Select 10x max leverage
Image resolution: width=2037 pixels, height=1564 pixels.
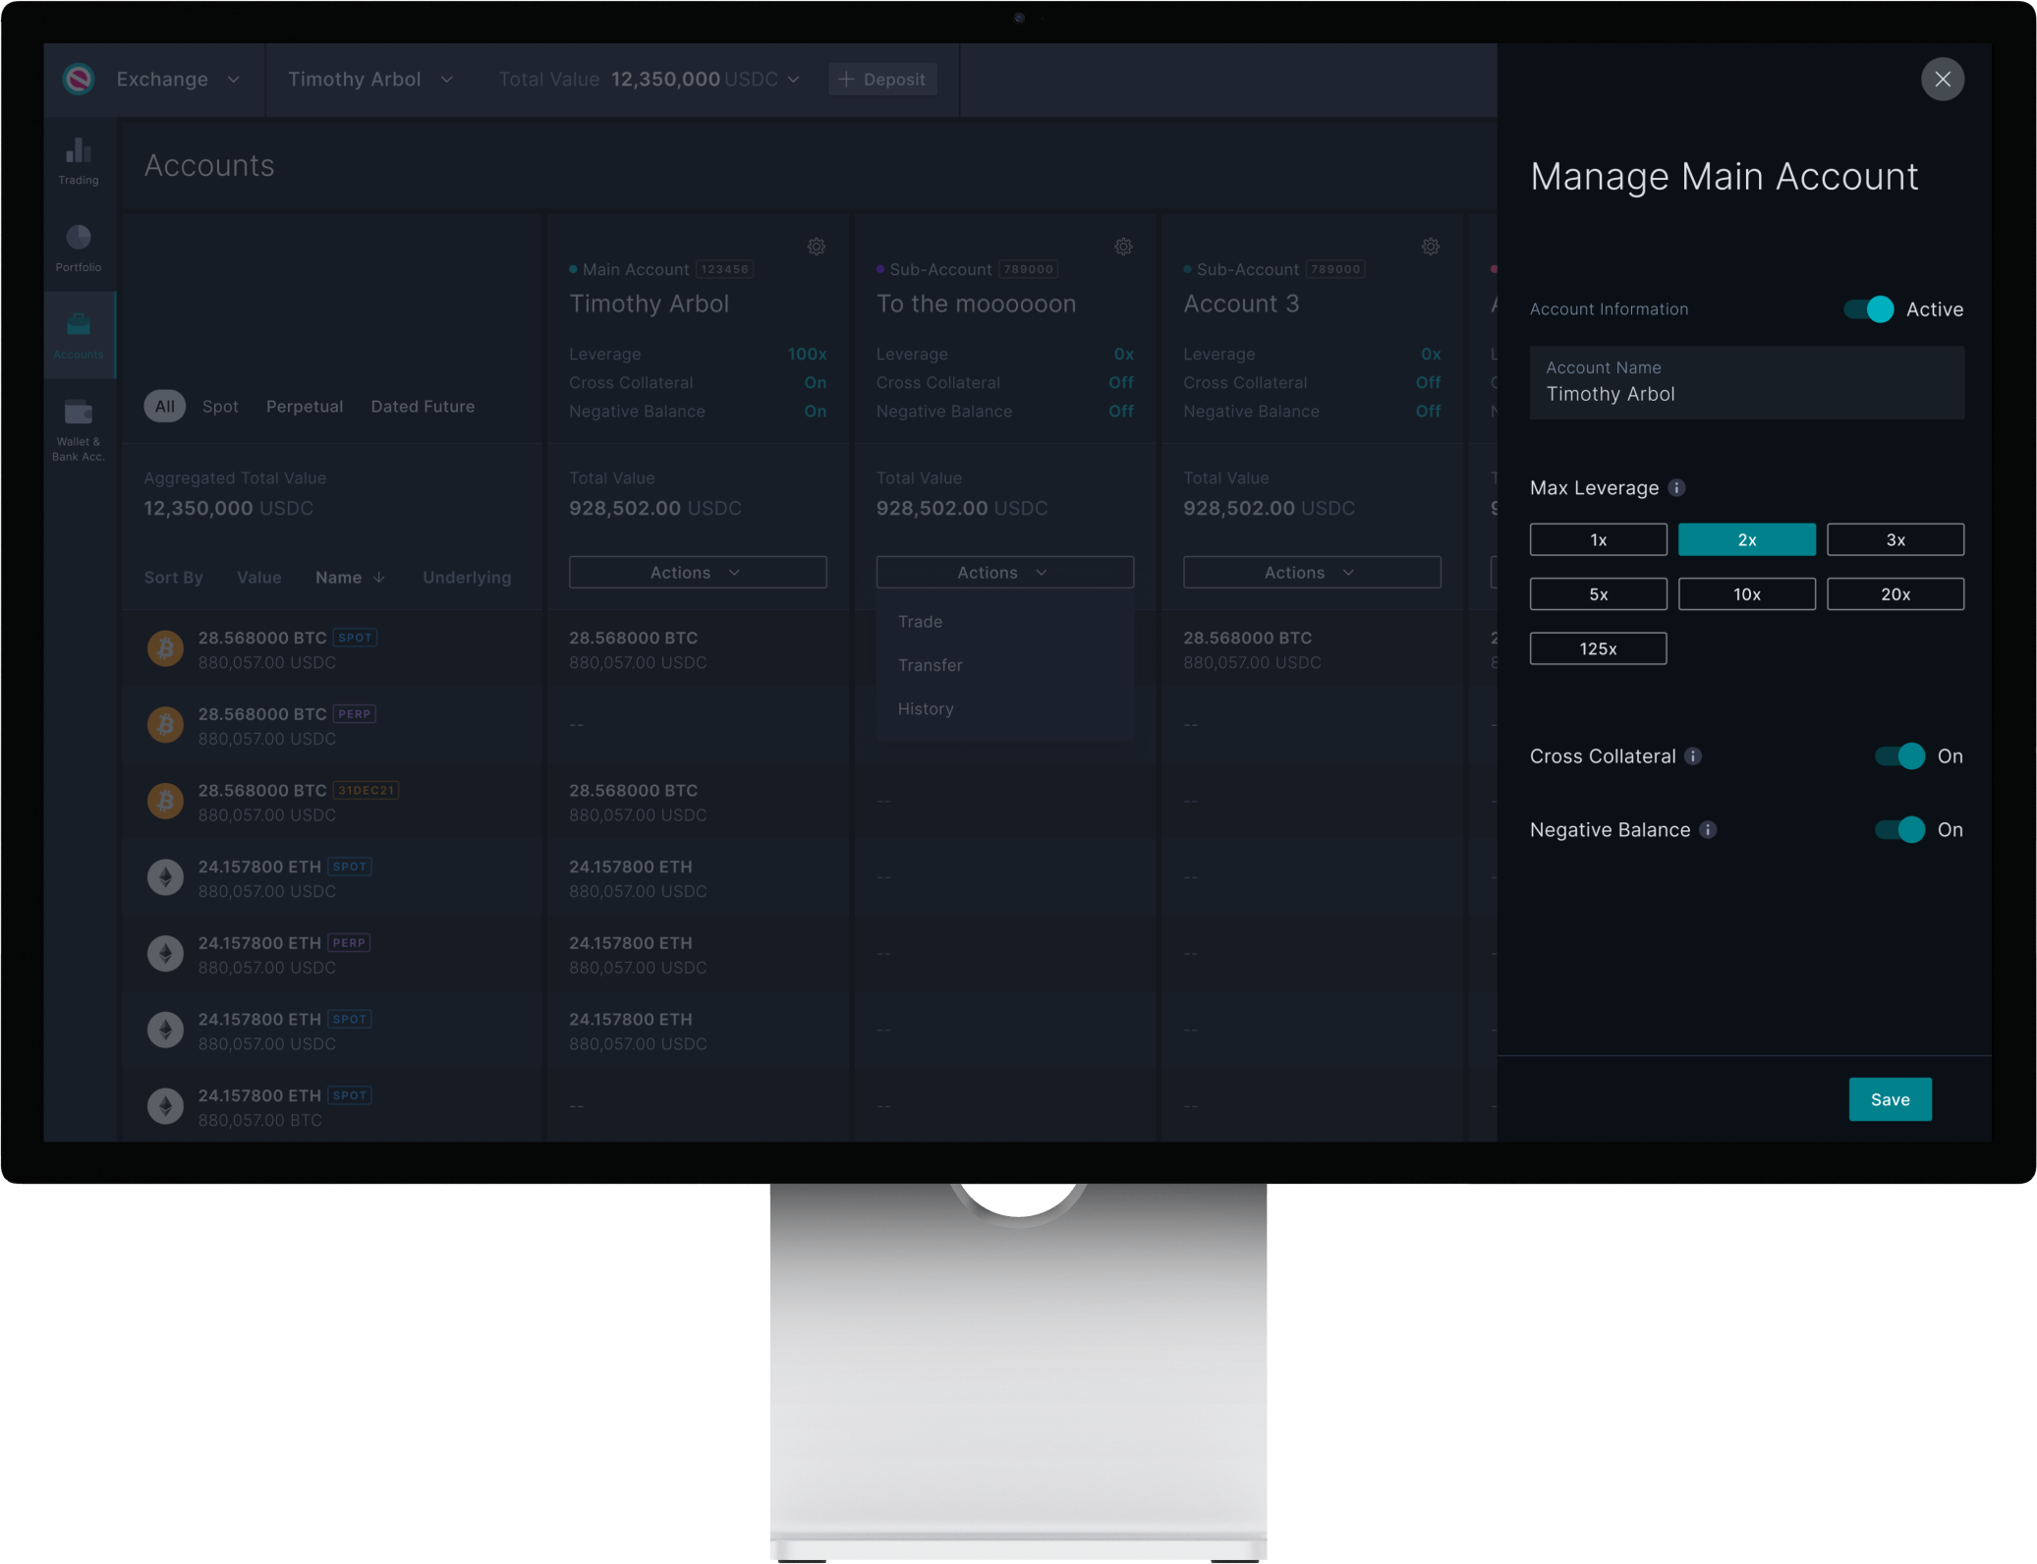tap(1746, 594)
